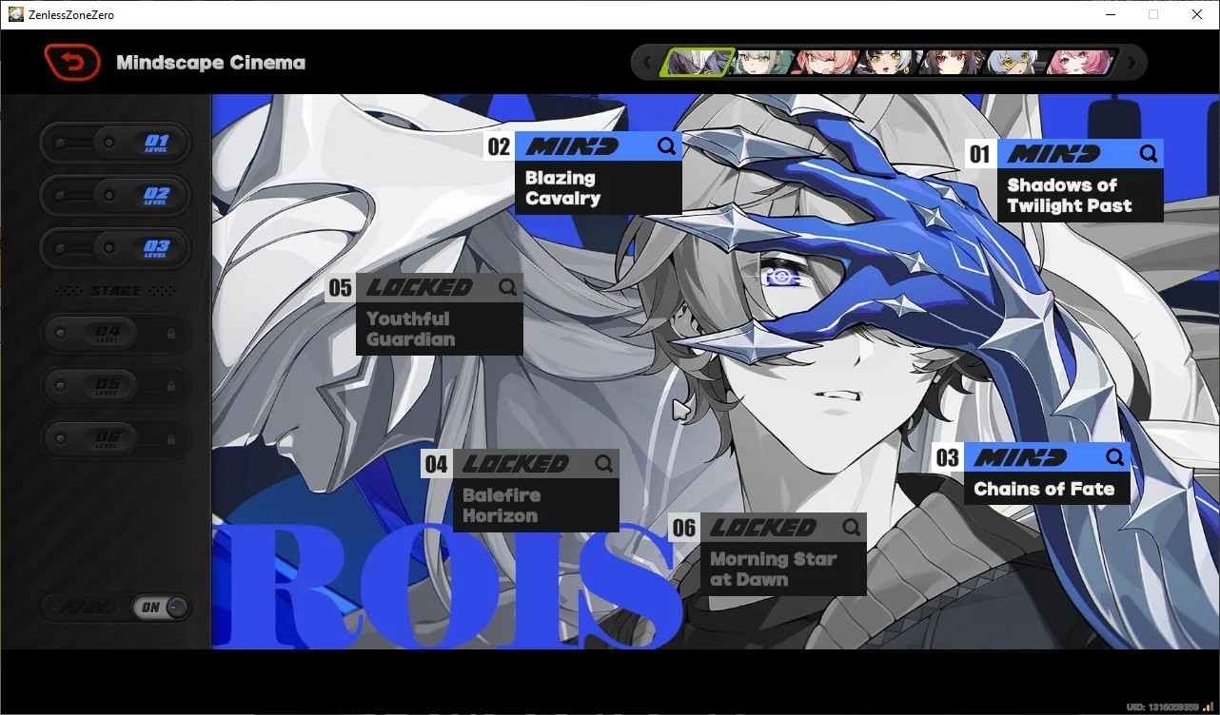Pick the black-and-white-haired character portrait
Viewport: 1220px width, 715px height.
pos(889,63)
